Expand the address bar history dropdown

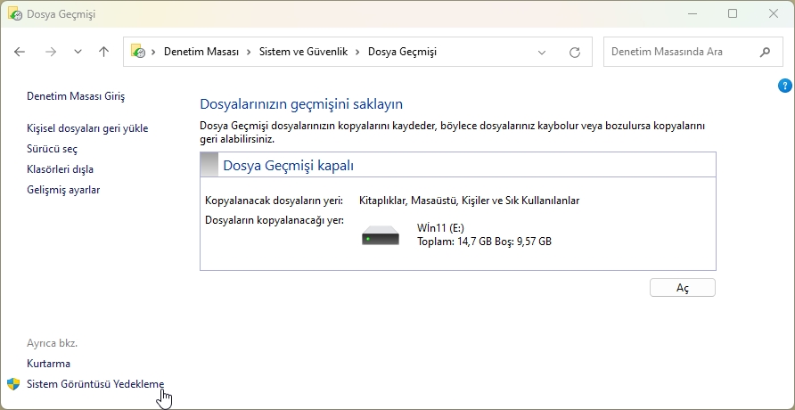tap(542, 52)
